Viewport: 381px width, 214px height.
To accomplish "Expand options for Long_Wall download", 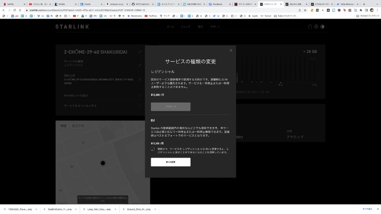I will pyautogui.click(x=115, y=209).
